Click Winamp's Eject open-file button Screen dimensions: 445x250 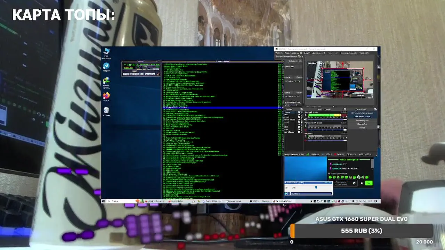click(142, 74)
